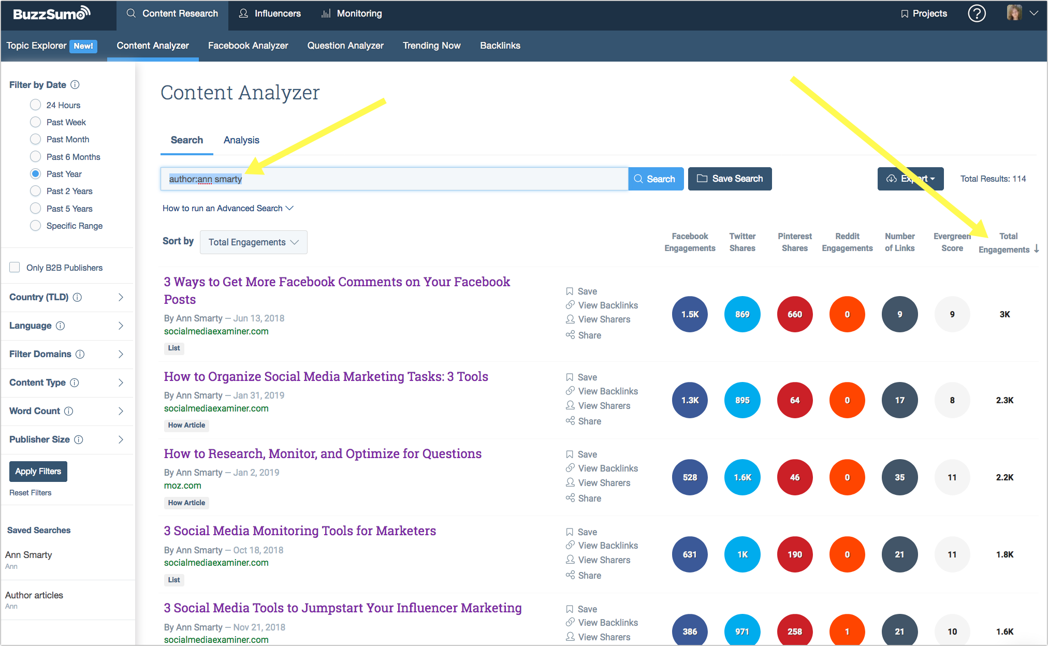Open the help question mark icon
Image resolution: width=1048 pixels, height=646 pixels.
click(977, 13)
